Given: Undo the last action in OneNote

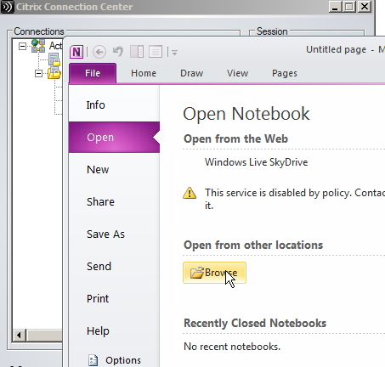Looking at the screenshot, I should 118,52.
